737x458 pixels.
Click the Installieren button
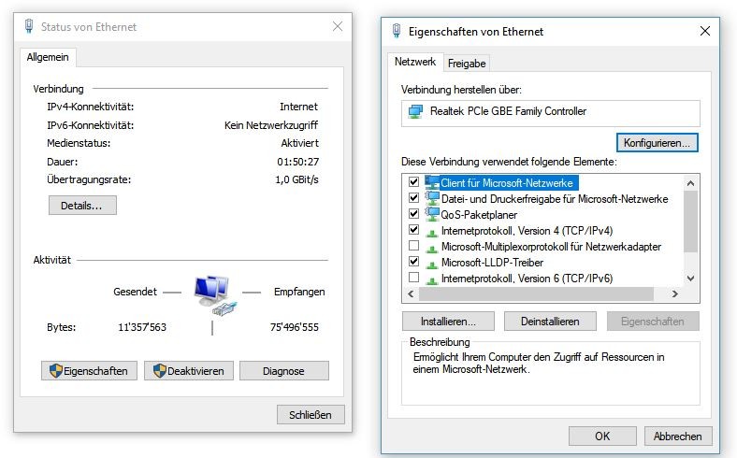pyautogui.click(x=448, y=321)
